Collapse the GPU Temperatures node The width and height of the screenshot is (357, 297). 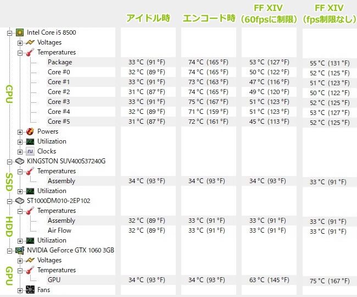[20, 271]
